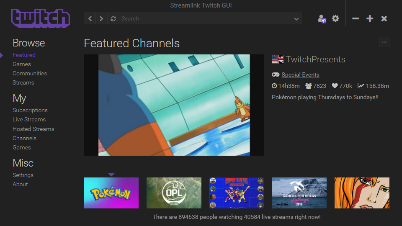The height and width of the screenshot is (226, 402).
Task: Click the chart views icon
Action: (361, 86)
